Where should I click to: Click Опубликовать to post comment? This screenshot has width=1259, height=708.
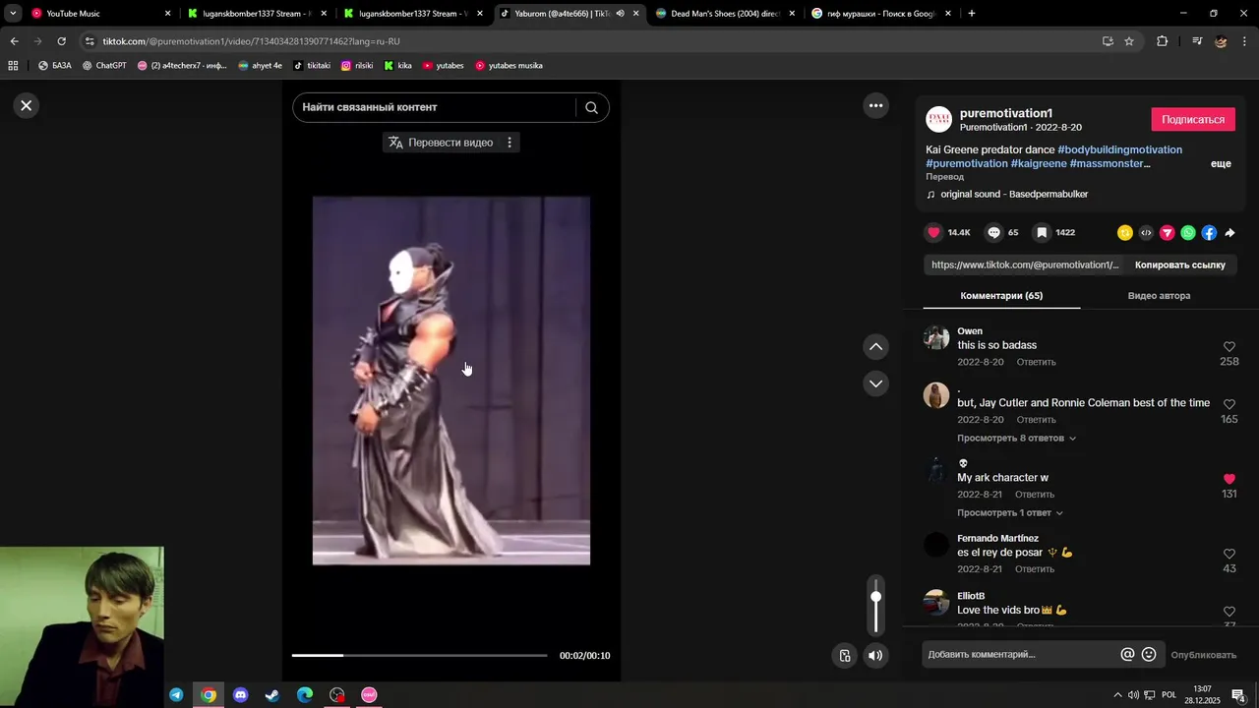coord(1203,656)
